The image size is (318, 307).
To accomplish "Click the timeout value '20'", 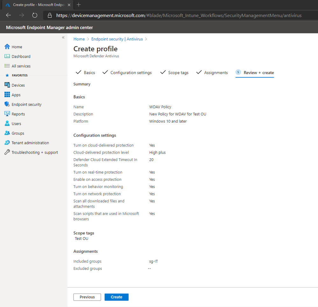I will pyautogui.click(x=151, y=160).
